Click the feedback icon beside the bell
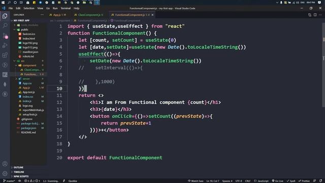The height and width of the screenshot is (183, 325). click(314, 181)
